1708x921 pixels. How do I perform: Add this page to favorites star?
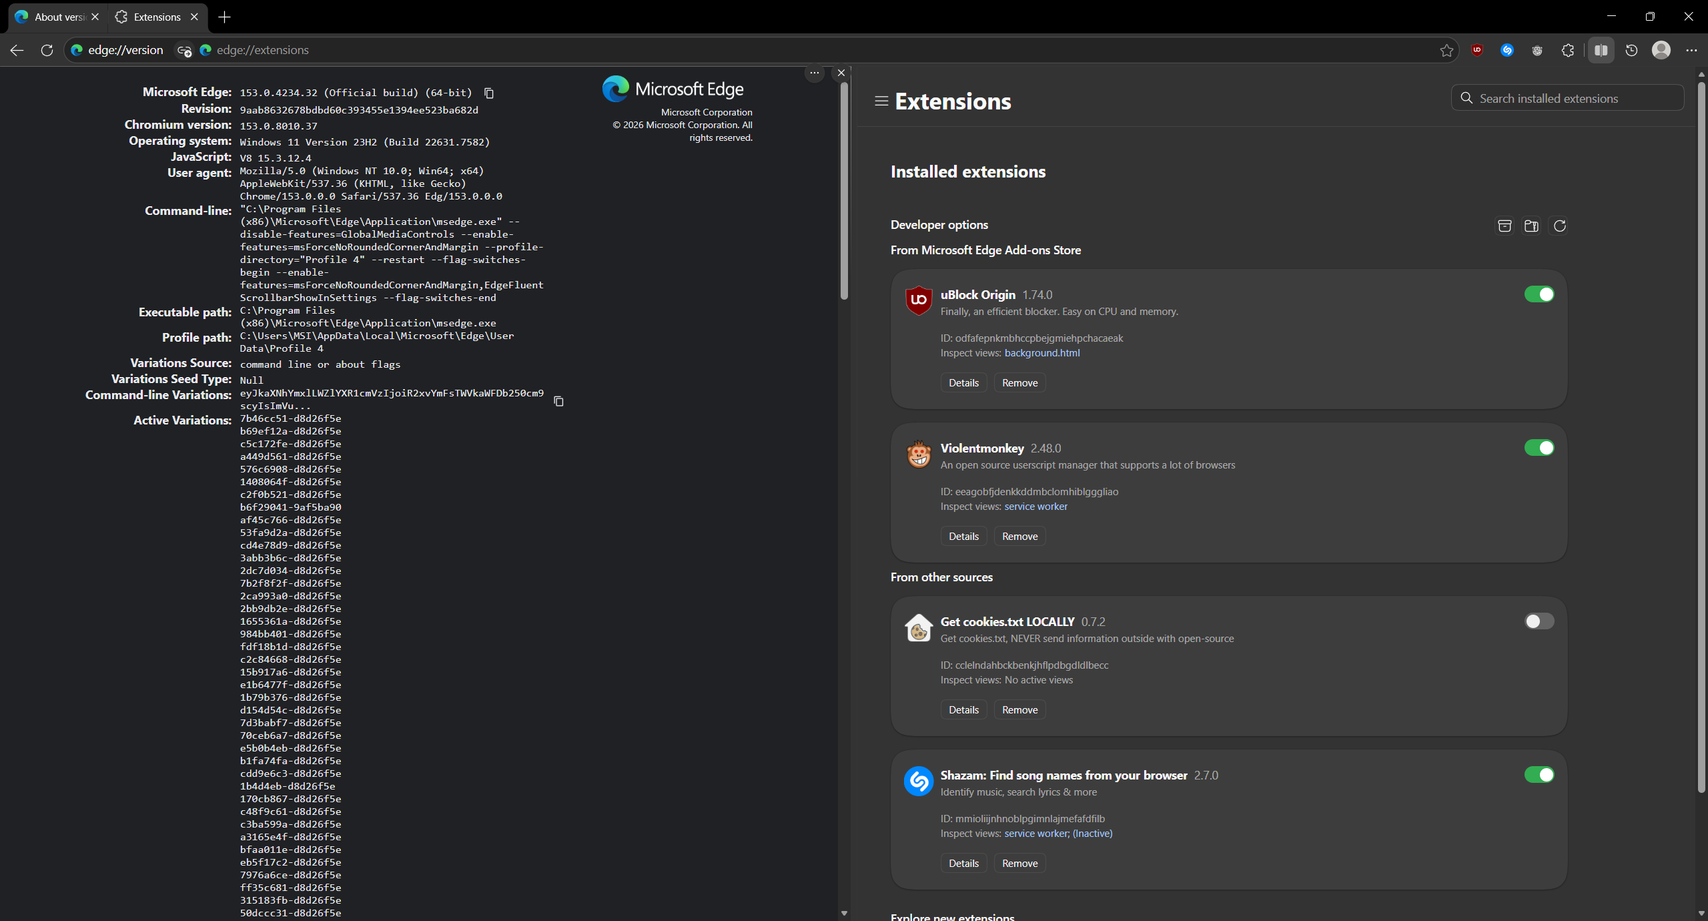[x=1446, y=50]
